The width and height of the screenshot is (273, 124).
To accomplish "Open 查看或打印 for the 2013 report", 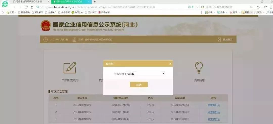I will (214, 119).
